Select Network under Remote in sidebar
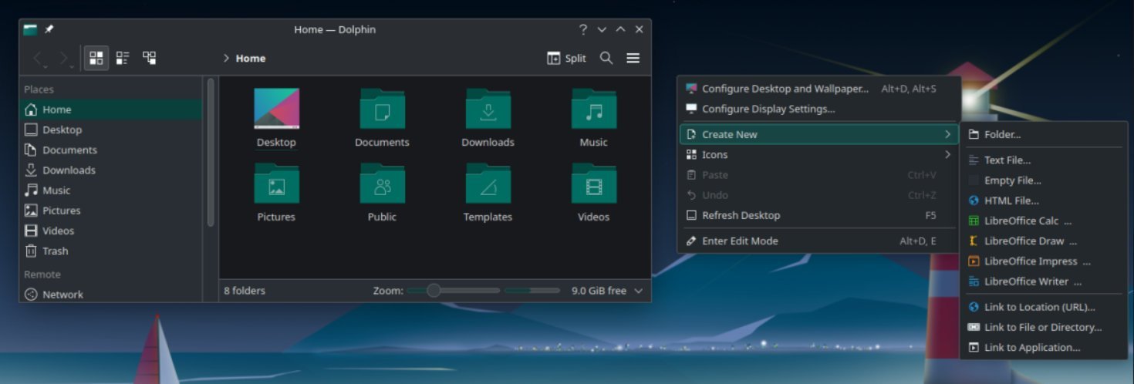 pyautogui.click(x=62, y=294)
